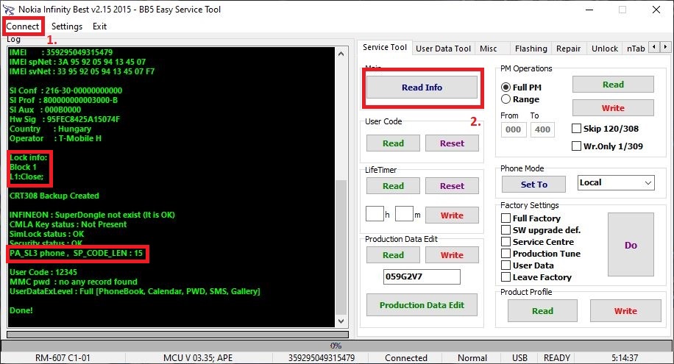Open the Flashing tab
The image size is (674, 364).
(x=531, y=49)
